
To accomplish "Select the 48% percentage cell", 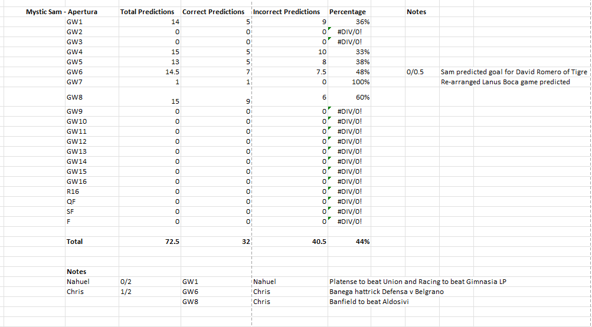I will tap(363, 72).
